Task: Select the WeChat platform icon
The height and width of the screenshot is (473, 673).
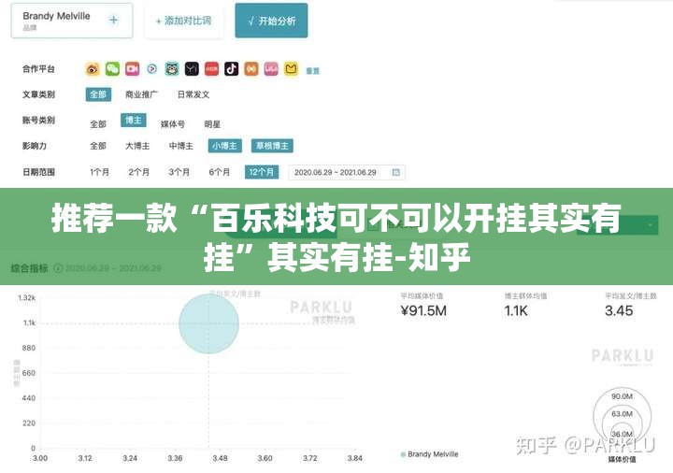Action: point(112,69)
